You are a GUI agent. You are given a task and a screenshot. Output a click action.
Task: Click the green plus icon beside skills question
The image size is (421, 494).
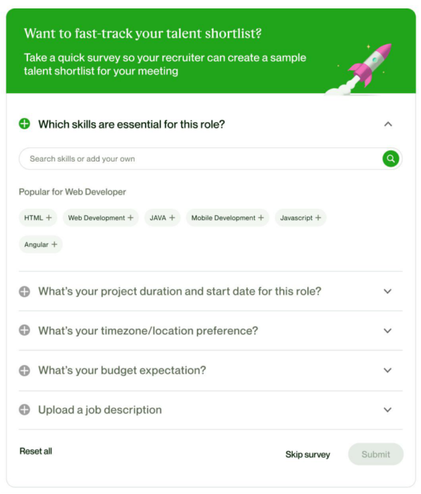[x=25, y=123]
